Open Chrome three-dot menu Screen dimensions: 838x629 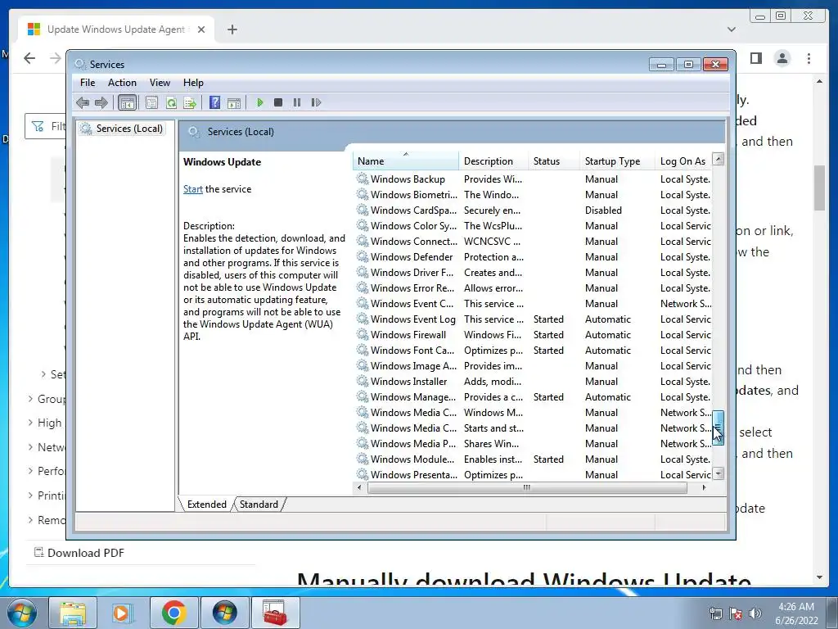(809, 58)
